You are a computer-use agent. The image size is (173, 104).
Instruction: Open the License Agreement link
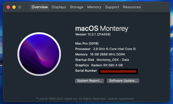[121, 99]
